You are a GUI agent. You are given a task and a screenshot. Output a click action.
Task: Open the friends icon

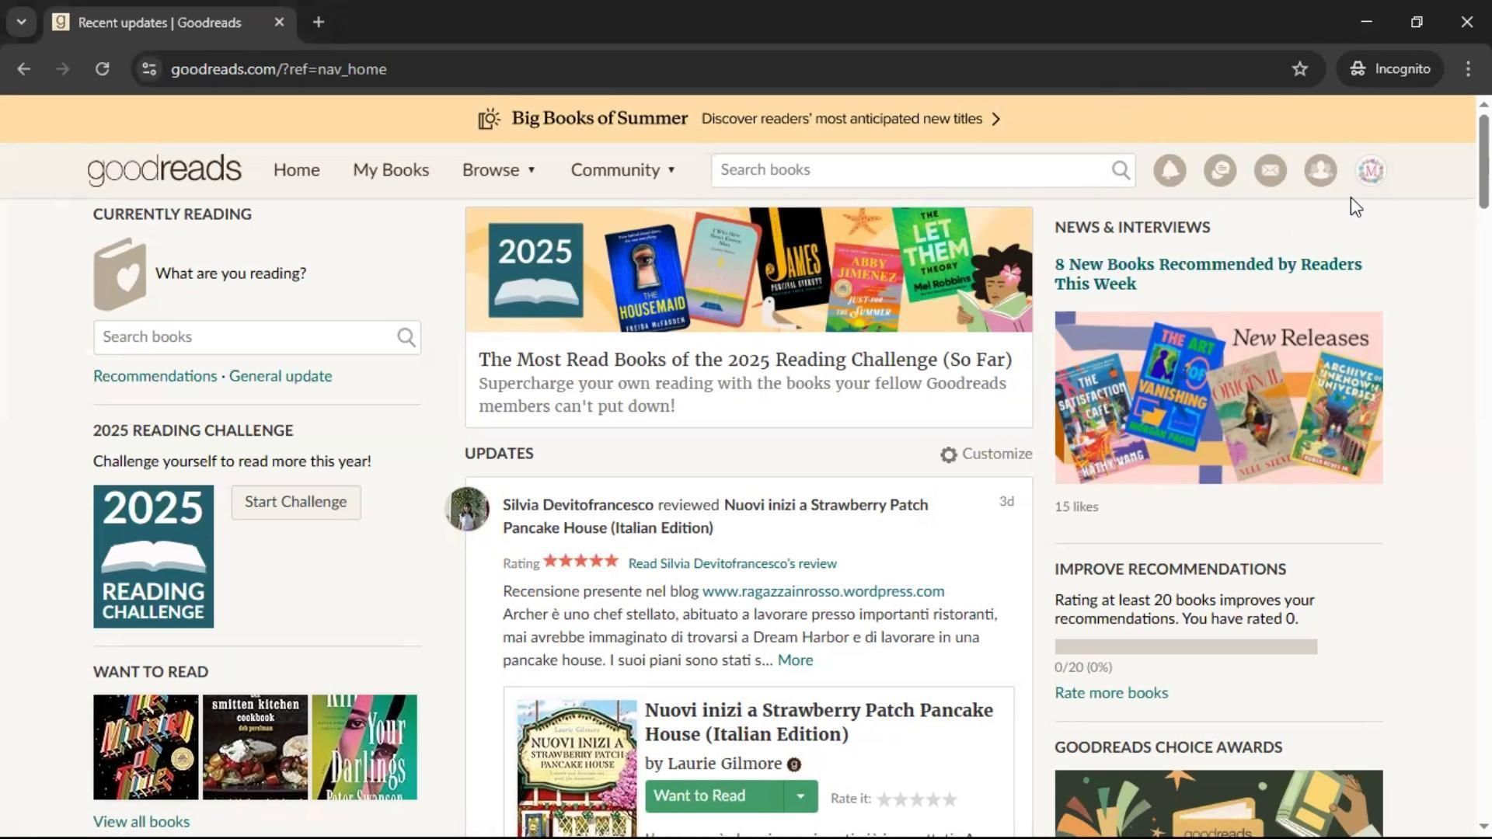click(1320, 170)
